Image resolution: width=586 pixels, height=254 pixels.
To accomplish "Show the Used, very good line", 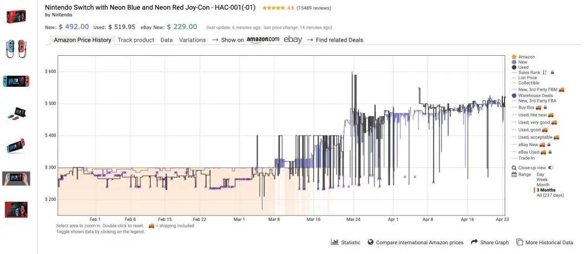I will click(534, 122).
